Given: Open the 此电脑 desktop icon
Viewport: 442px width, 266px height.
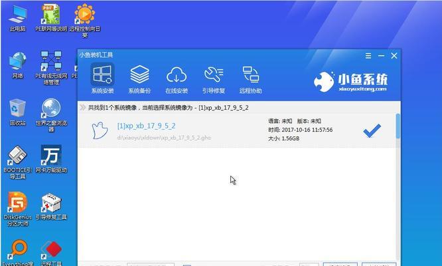Looking at the screenshot, I should point(17,18).
